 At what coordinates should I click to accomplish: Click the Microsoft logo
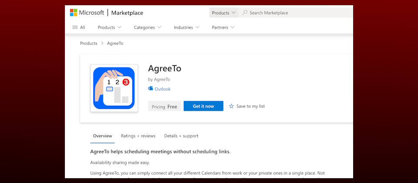coord(87,13)
